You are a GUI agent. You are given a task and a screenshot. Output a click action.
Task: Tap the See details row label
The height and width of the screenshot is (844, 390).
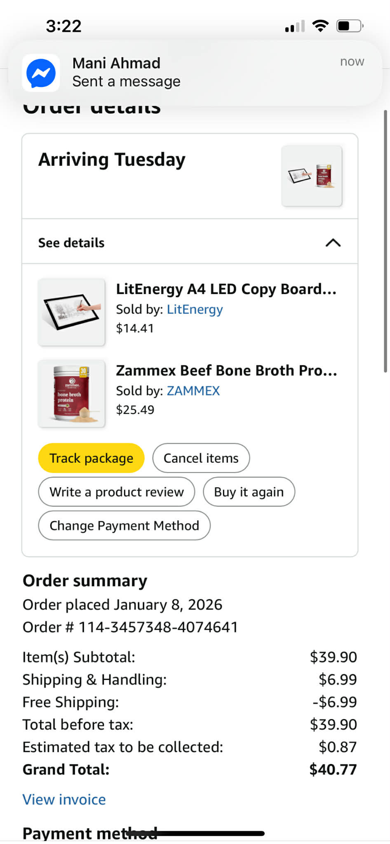(71, 243)
